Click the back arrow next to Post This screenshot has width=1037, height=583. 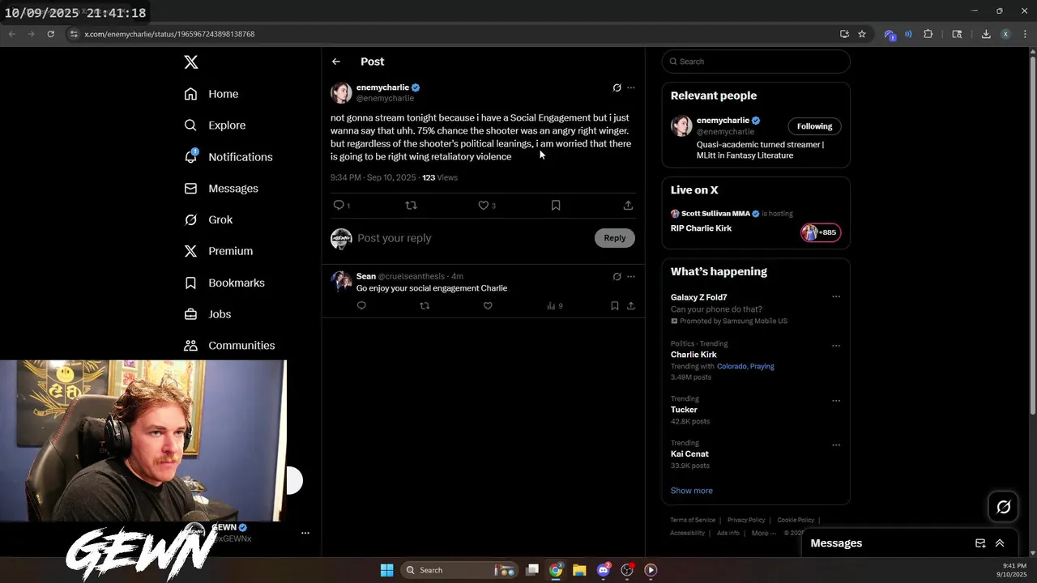(x=336, y=62)
